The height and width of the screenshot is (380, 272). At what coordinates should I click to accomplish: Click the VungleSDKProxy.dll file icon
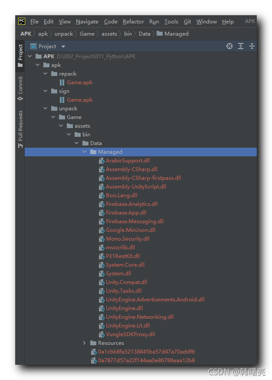click(x=102, y=334)
